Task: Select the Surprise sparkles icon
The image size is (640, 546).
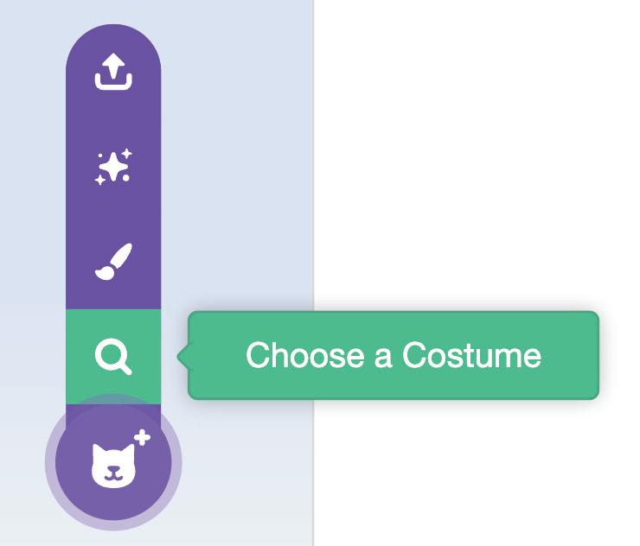Action: (x=113, y=167)
